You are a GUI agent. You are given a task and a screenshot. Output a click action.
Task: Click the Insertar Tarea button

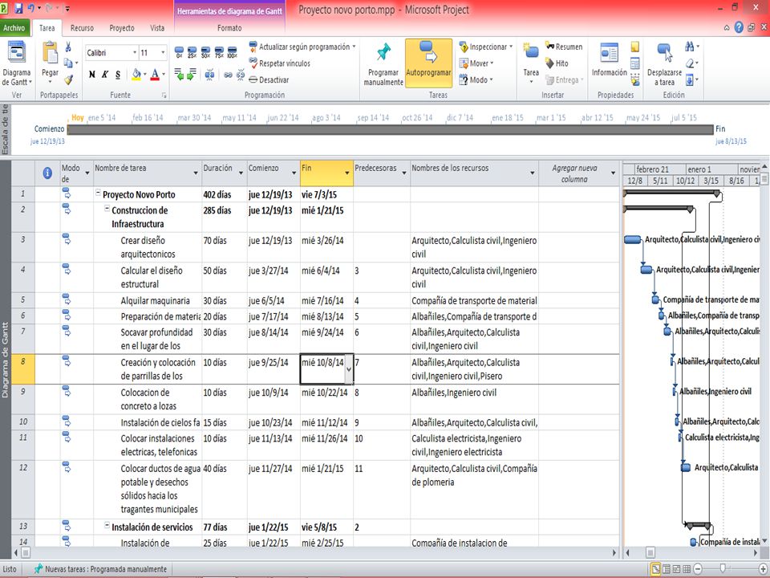pos(531,63)
